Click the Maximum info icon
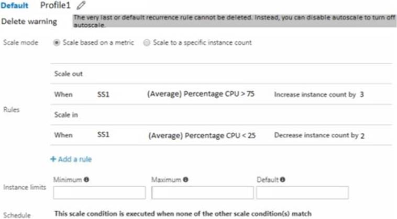397x219 pixels. (185, 179)
